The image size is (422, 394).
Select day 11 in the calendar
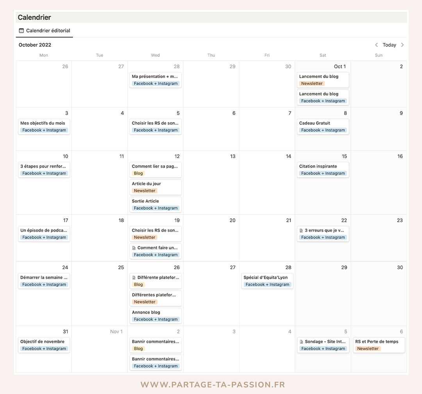pyautogui.click(x=100, y=182)
